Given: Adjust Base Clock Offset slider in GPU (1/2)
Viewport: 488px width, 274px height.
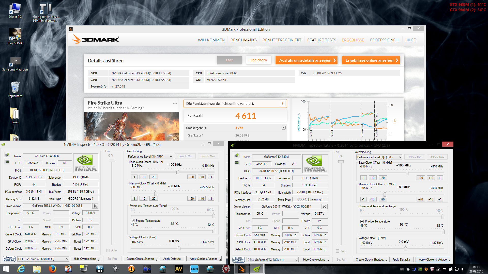Looking at the screenshot, I should pyautogui.click(x=178, y=172).
